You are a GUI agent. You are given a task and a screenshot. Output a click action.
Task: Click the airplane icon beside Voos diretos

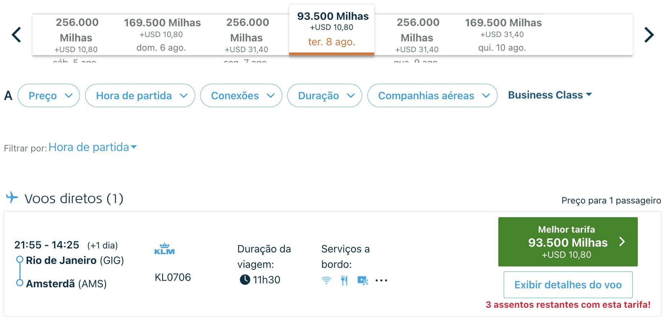click(12, 197)
